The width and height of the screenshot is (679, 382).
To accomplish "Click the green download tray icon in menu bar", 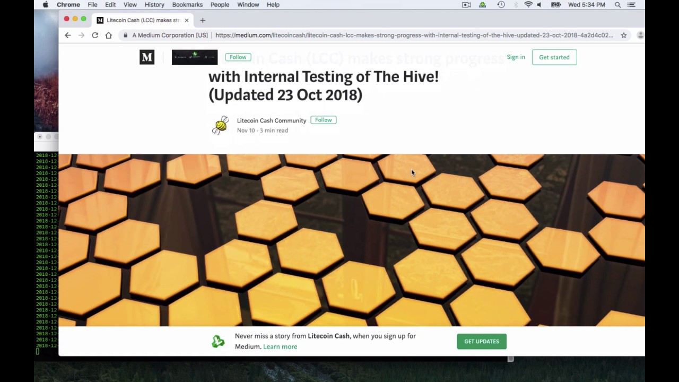I will click(482, 5).
